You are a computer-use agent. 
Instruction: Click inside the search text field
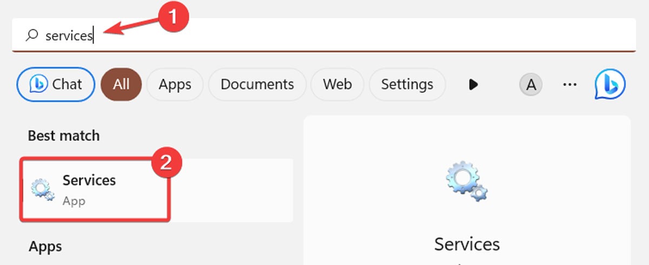point(323,35)
